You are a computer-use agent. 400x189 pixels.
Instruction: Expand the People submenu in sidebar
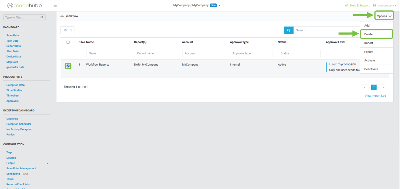pos(47,163)
